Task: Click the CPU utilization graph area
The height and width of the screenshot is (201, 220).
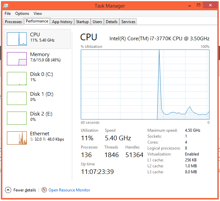Action: pos(145,84)
